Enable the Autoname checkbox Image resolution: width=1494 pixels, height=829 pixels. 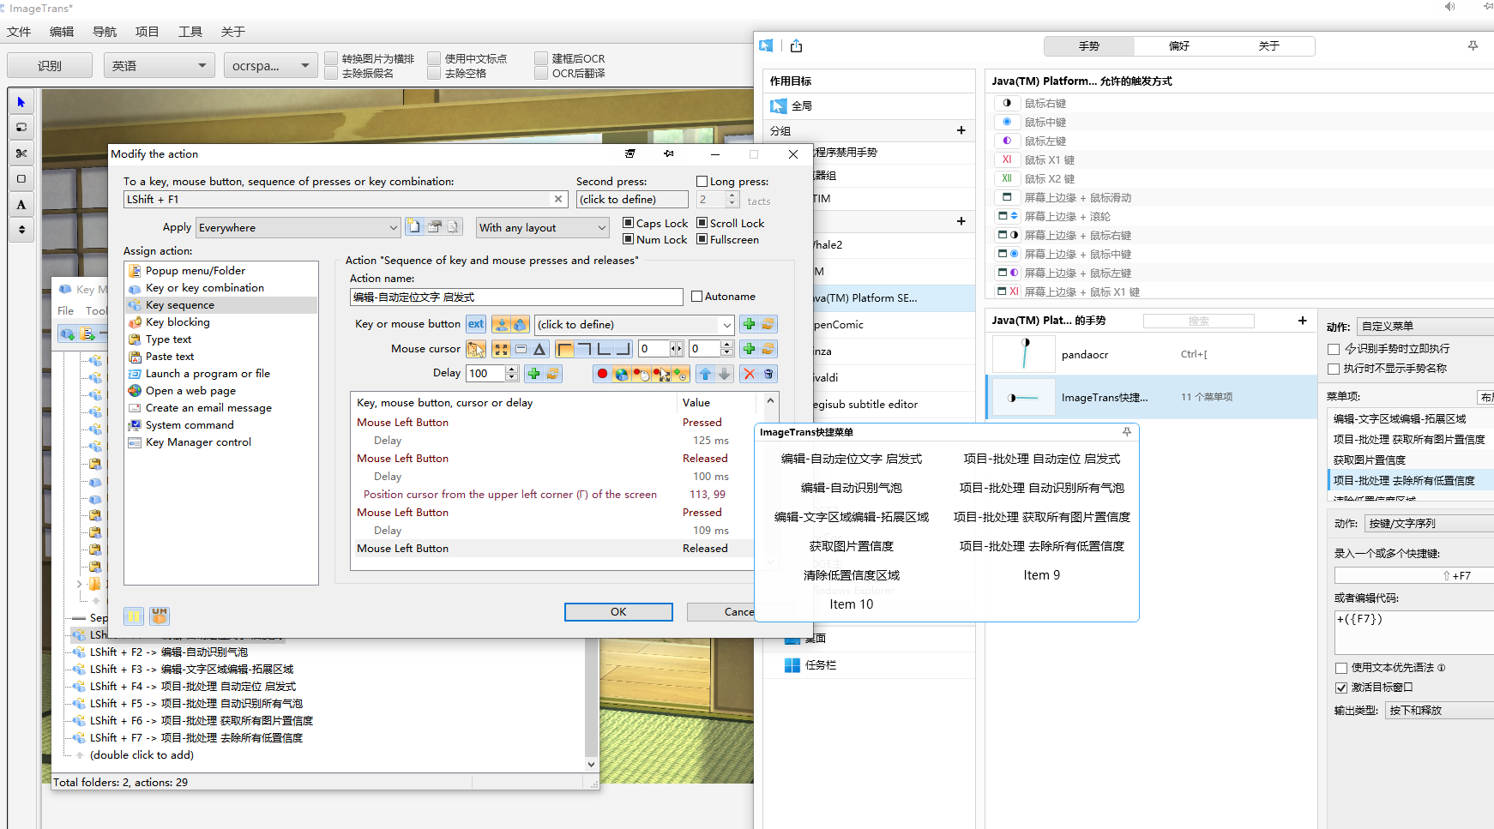coord(696,297)
